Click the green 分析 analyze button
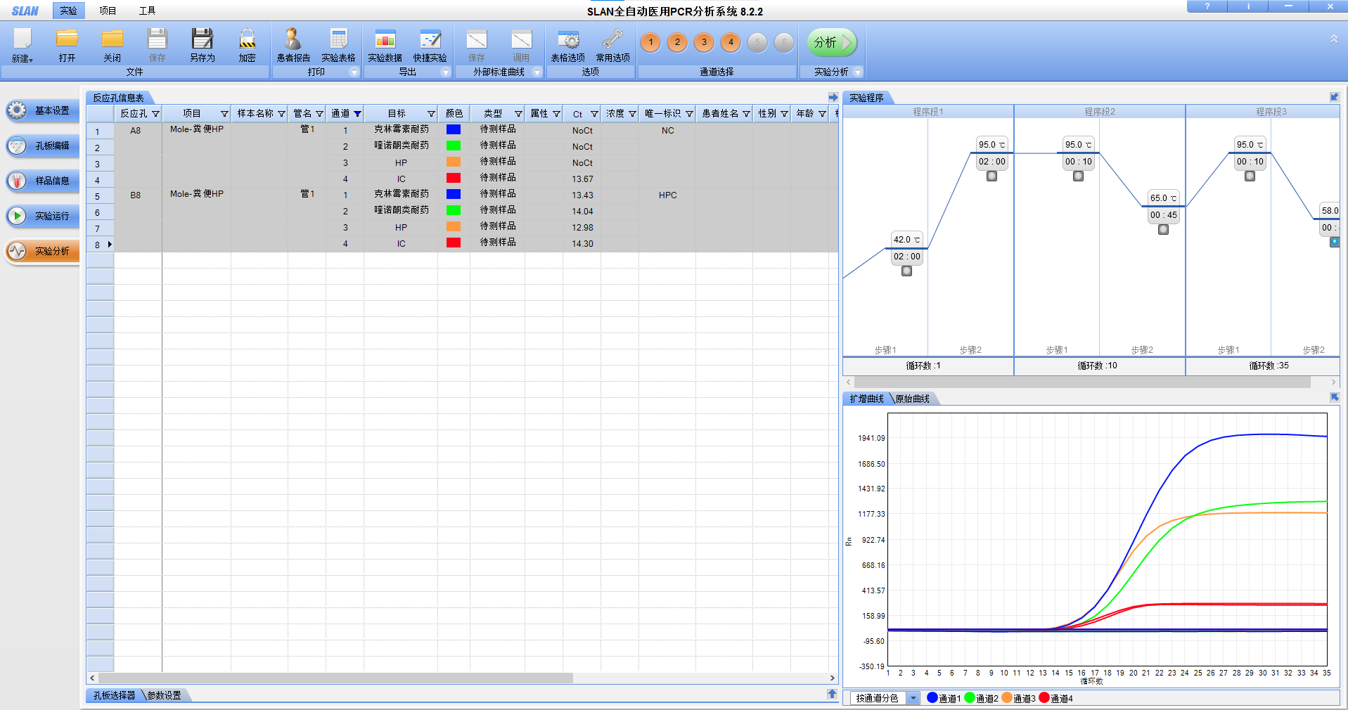This screenshot has width=1348, height=710. click(x=831, y=43)
